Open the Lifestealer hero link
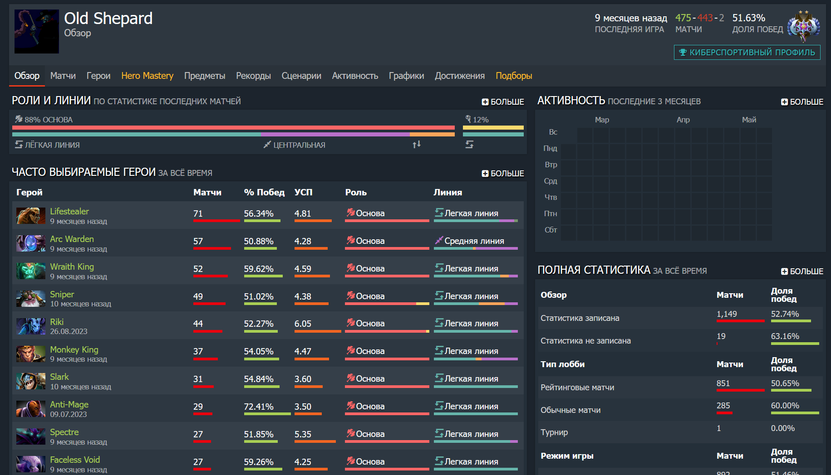 click(x=69, y=211)
